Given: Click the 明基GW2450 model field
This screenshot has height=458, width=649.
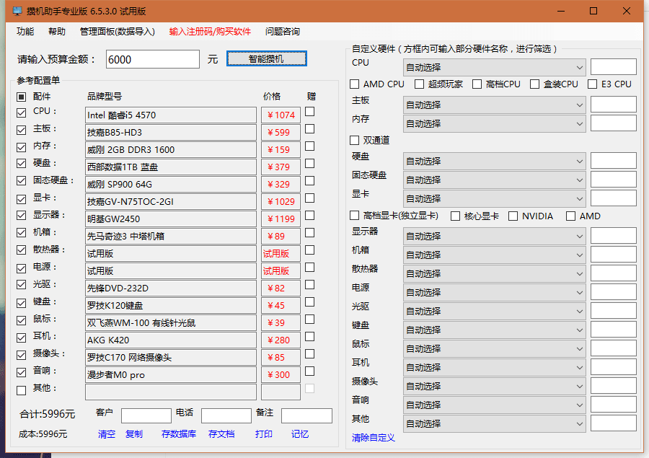Looking at the screenshot, I should (x=171, y=219).
